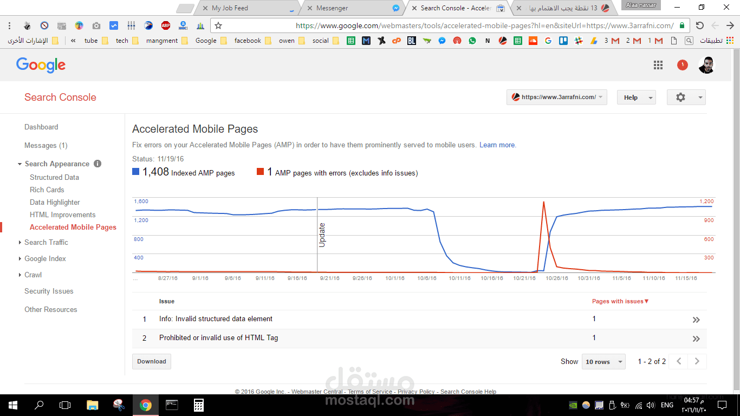Go forward in browser history
This screenshot has width=740, height=416.
click(730, 25)
